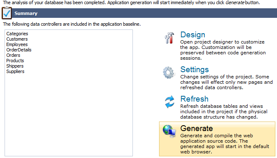Choose Orders from the controllers list

[x=13, y=55]
